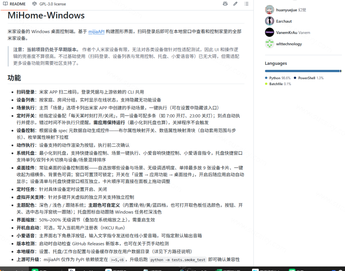Open the README tab
Image resolution: width=345 pixels, height=271 pixels.
pyautogui.click(x=14, y=4)
